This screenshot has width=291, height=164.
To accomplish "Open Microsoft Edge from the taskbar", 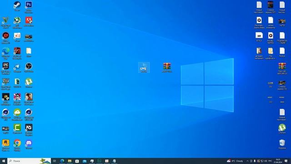I will [x=62, y=161].
